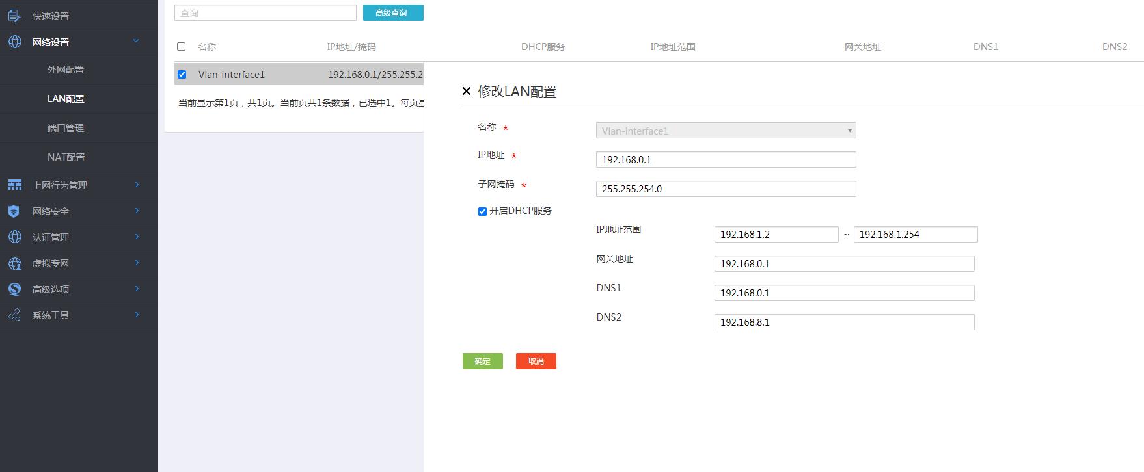
Task: Click the DHCP服务 column header
Action: pos(543,47)
